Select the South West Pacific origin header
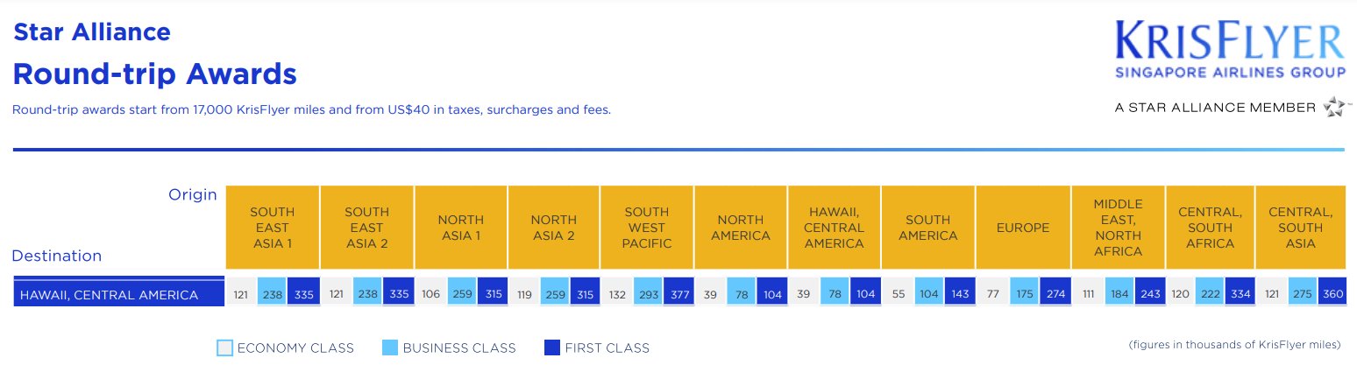 point(647,228)
